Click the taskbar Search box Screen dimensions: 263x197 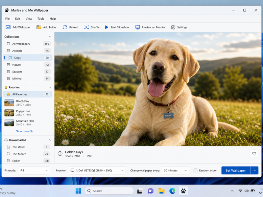coord(109,191)
